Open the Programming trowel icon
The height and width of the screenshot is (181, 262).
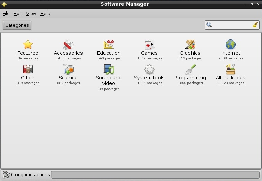coord(190,69)
